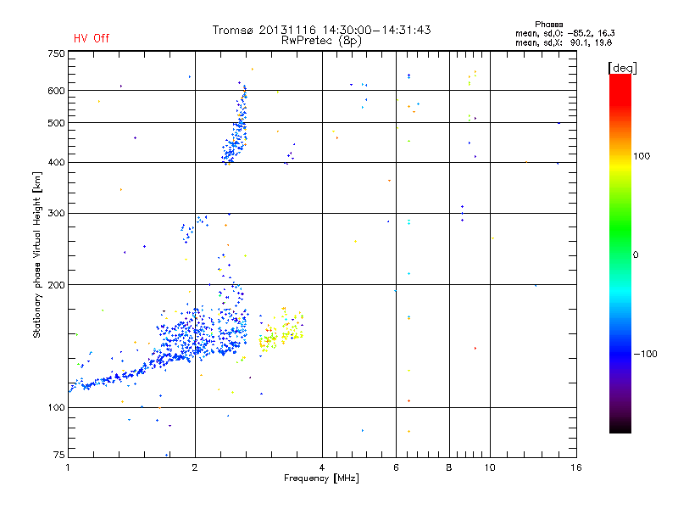Click the x-axis tick label 16
The width and height of the screenshot is (678, 509).
coord(576,467)
